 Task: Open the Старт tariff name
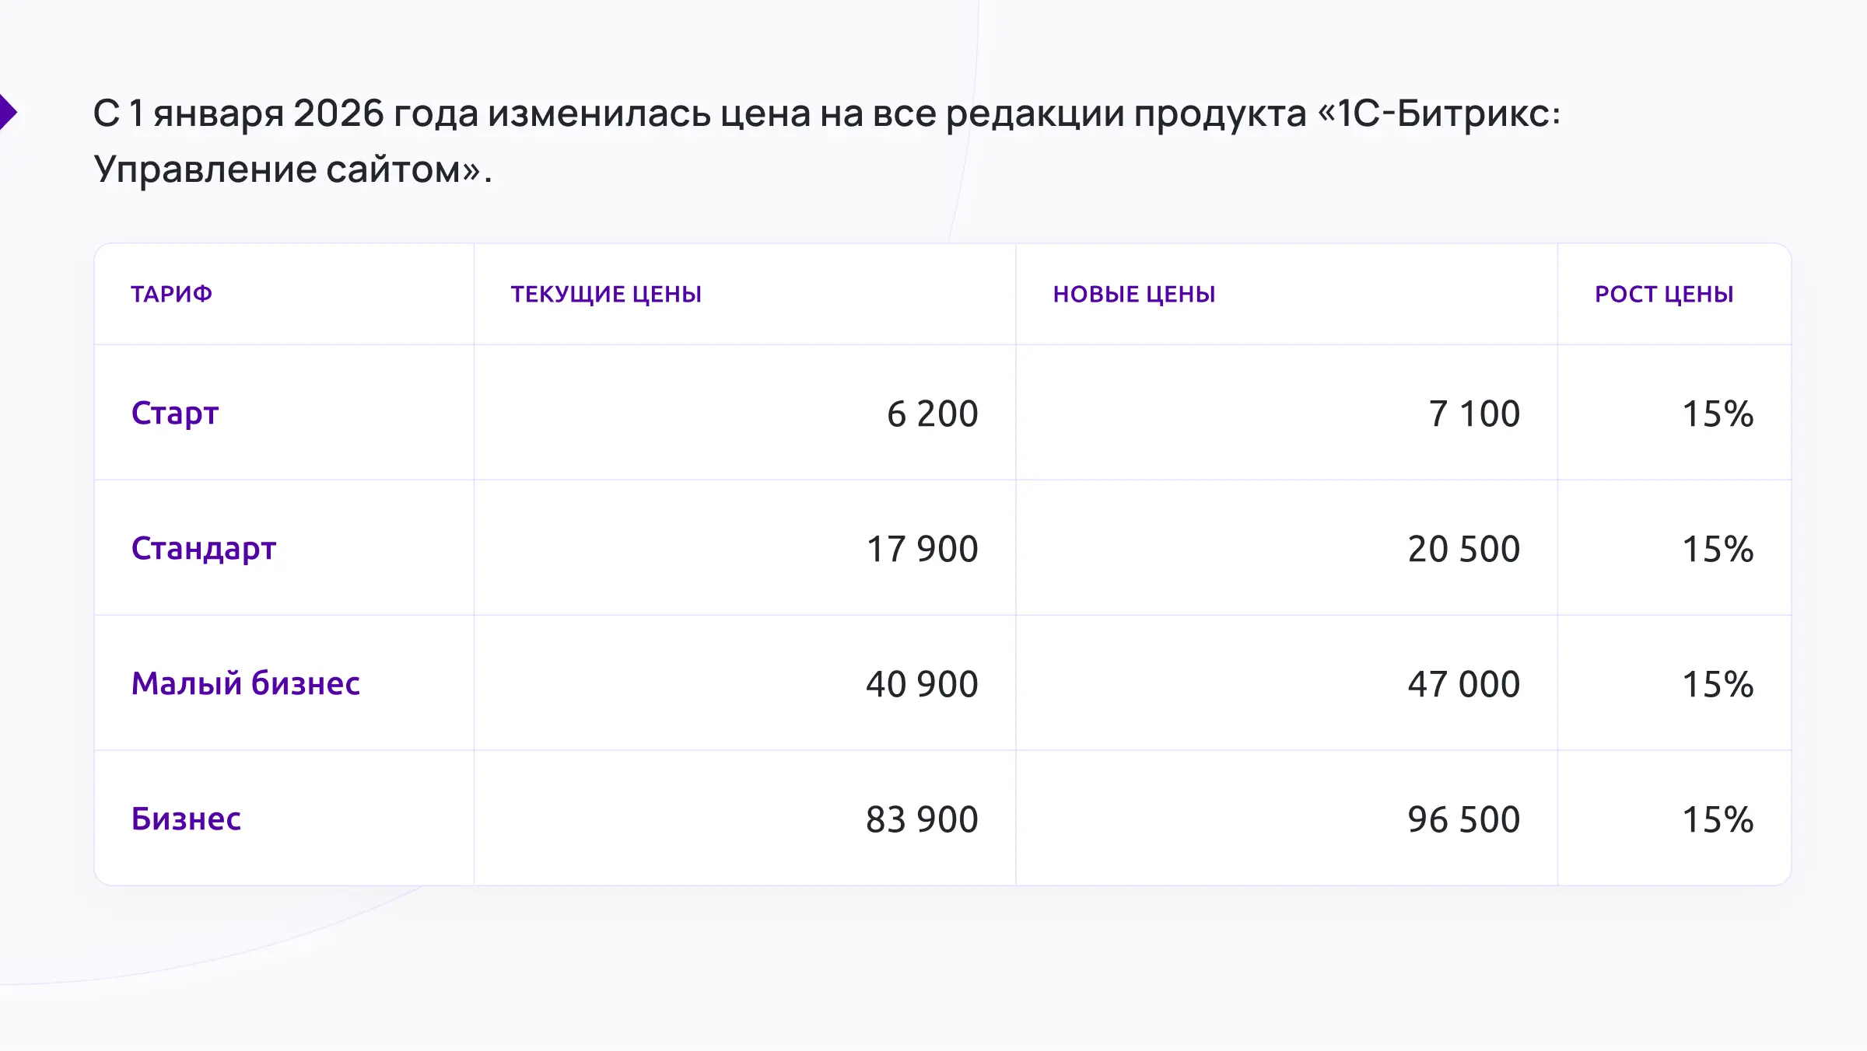click(175, 414)
